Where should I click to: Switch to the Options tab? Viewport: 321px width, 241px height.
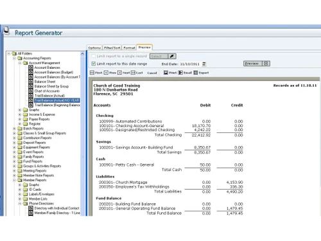(x=94, y=48)
